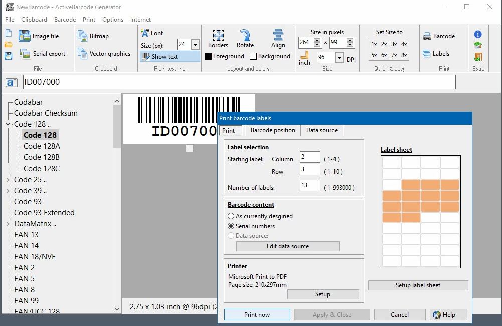Open Borders layout settings
The image size is (502, 326).
tap(218, 39)
